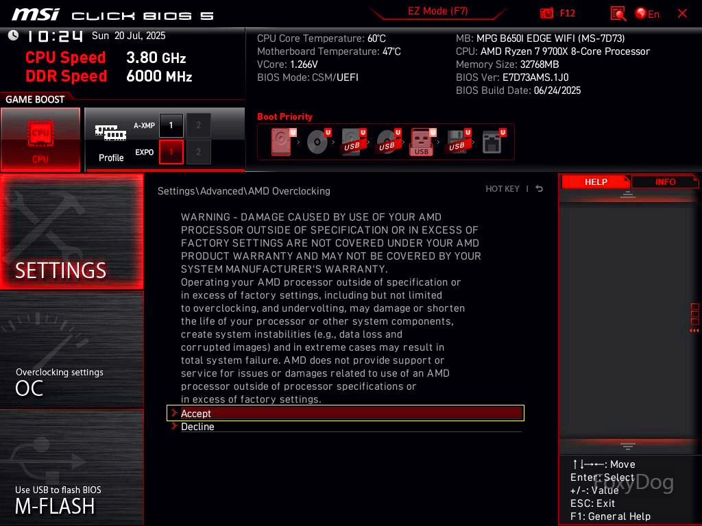Click the HOT KEY label

tap(503, 189)
